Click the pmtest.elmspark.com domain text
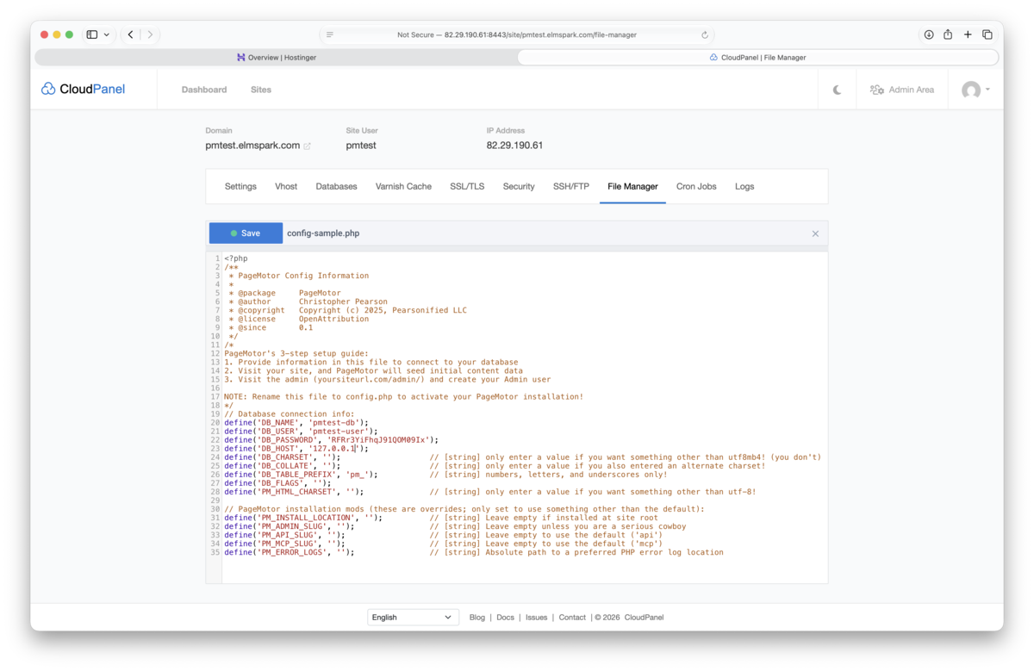This screenshot has width=1034, height=671. [x=252, y=146]
